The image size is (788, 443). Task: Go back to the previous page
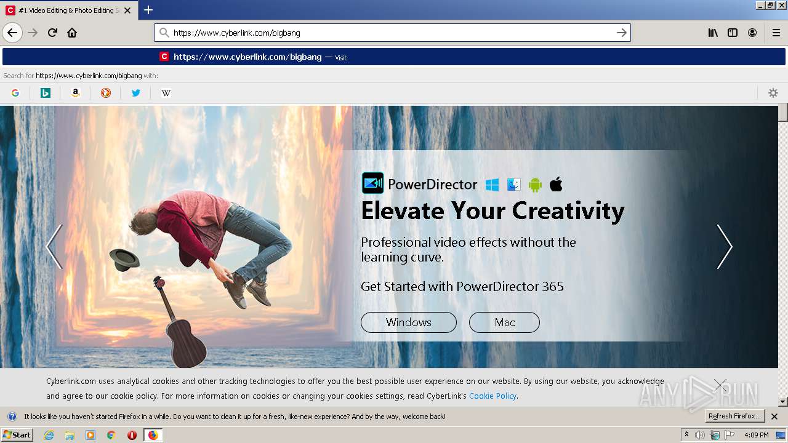point(12,33)
